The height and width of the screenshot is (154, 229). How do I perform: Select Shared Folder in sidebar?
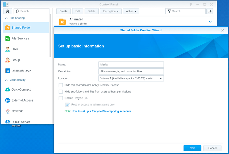click(x=26, y=28)
